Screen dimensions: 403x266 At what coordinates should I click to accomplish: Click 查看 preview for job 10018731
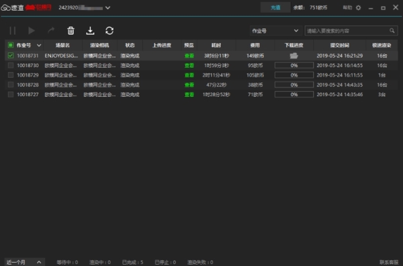click(189, 56)
